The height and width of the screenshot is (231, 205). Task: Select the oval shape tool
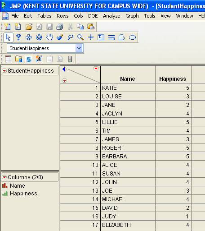click(x=132, y=37)
